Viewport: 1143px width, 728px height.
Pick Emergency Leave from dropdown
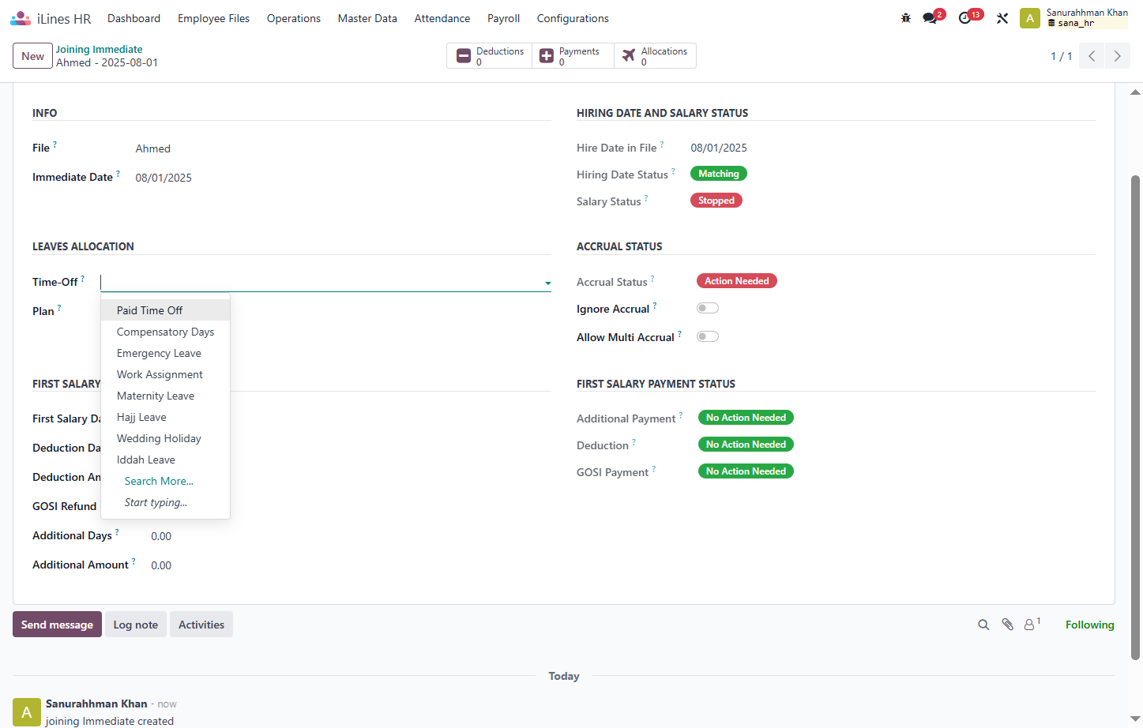pos(166,353)
